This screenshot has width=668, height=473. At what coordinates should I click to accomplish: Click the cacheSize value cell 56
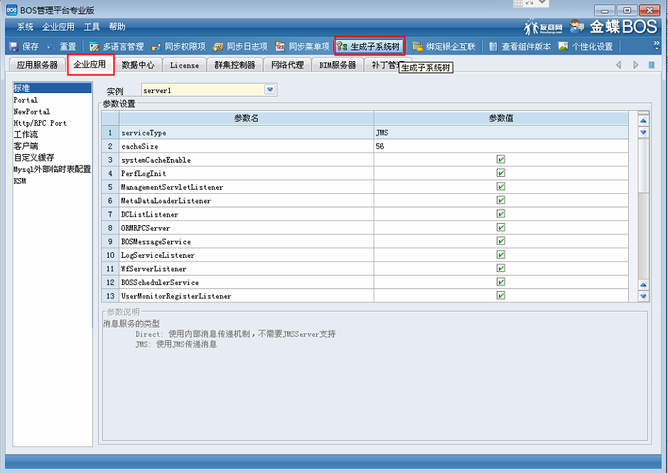tap(500, 146)
